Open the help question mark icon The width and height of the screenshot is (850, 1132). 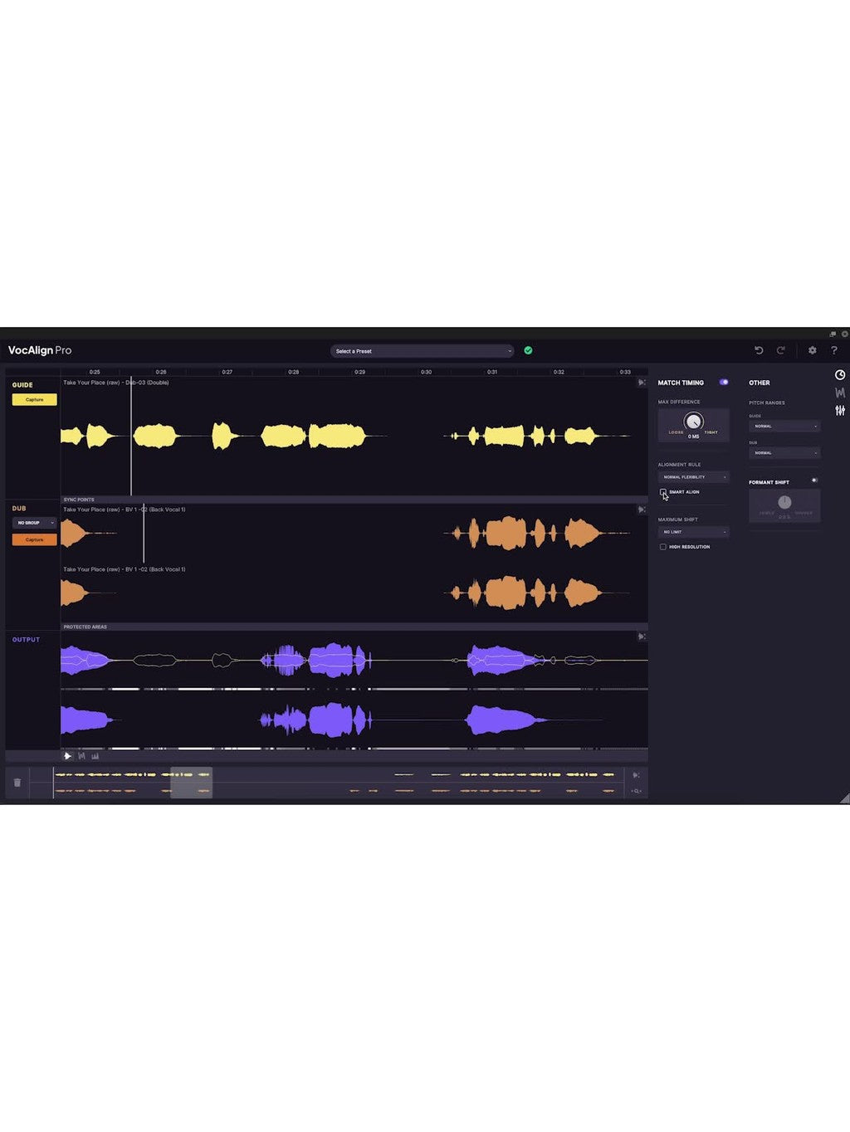835,351
